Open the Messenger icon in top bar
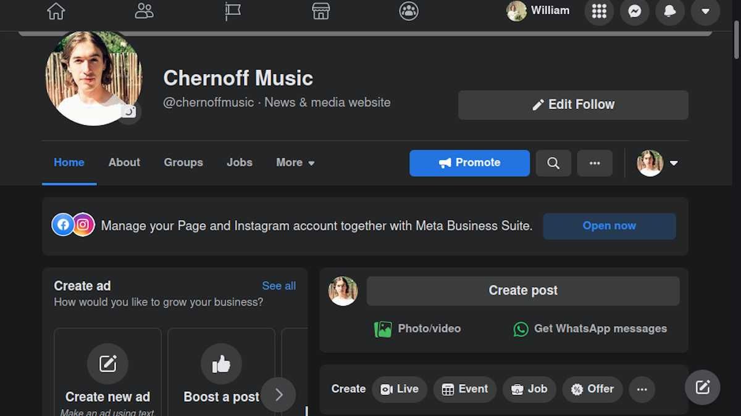Viewport: 741px width, 416px height. point(634,10)
